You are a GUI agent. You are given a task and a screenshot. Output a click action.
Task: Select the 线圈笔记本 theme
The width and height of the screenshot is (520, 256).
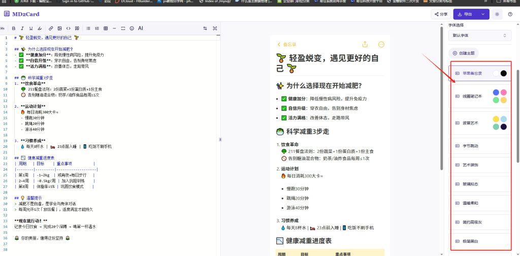pos(480,96)
